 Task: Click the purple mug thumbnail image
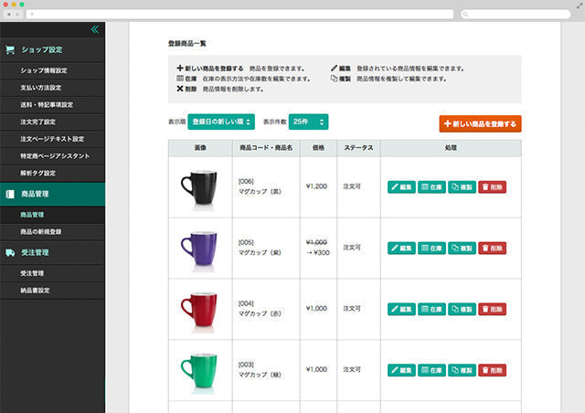tap(199, 248)
